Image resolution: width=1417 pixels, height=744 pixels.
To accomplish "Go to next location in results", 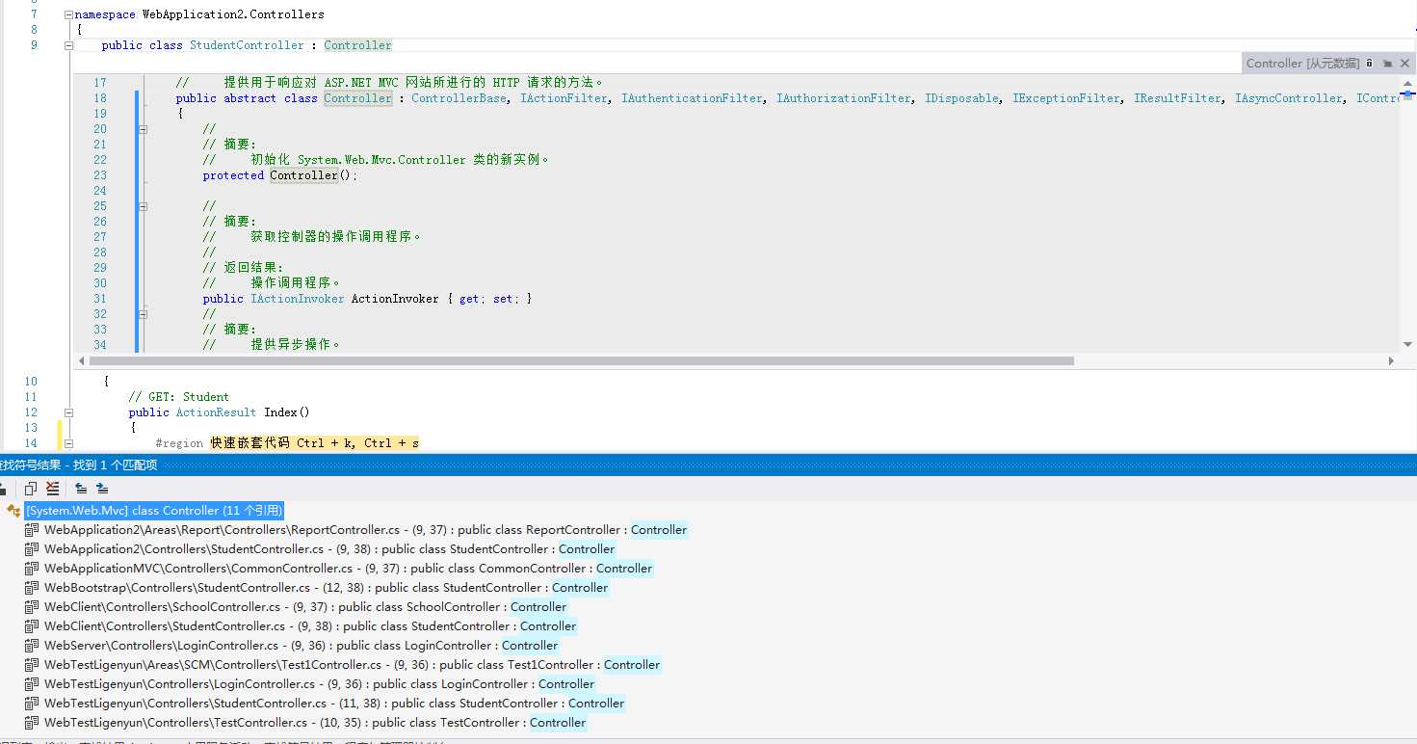I will 101,489.
